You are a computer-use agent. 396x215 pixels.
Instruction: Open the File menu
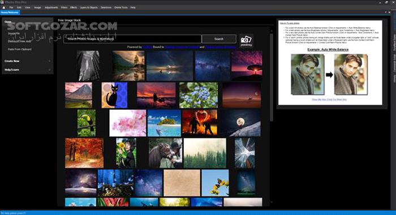pyautogui.click(x=11, y=7)
